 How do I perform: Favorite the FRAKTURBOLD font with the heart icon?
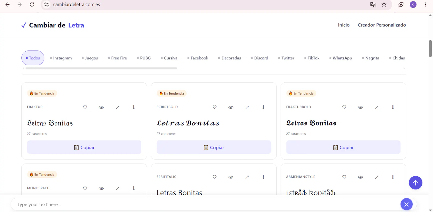pos(344,107)
